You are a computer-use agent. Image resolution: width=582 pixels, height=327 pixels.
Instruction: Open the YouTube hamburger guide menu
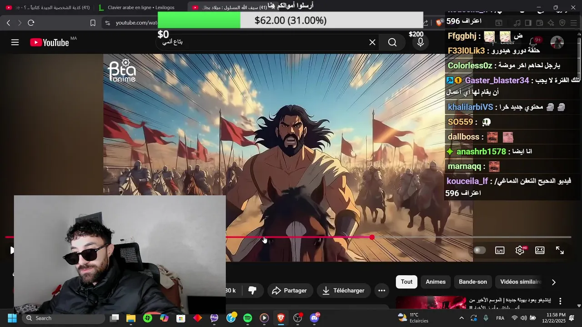point(15,42)
